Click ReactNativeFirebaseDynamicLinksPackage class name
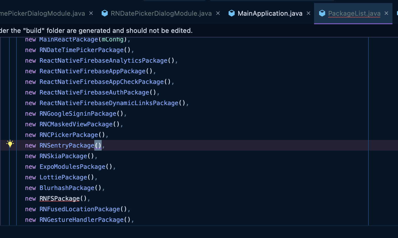 click(109, 103)
